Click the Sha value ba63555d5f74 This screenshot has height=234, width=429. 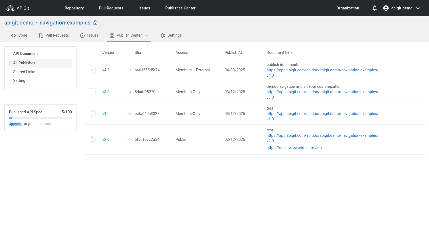147,70
